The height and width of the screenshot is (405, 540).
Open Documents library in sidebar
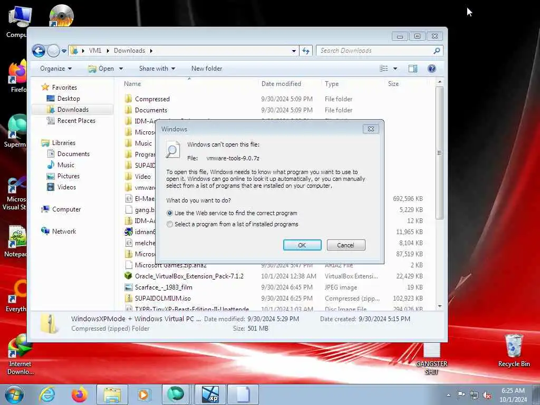click(73, 154)
